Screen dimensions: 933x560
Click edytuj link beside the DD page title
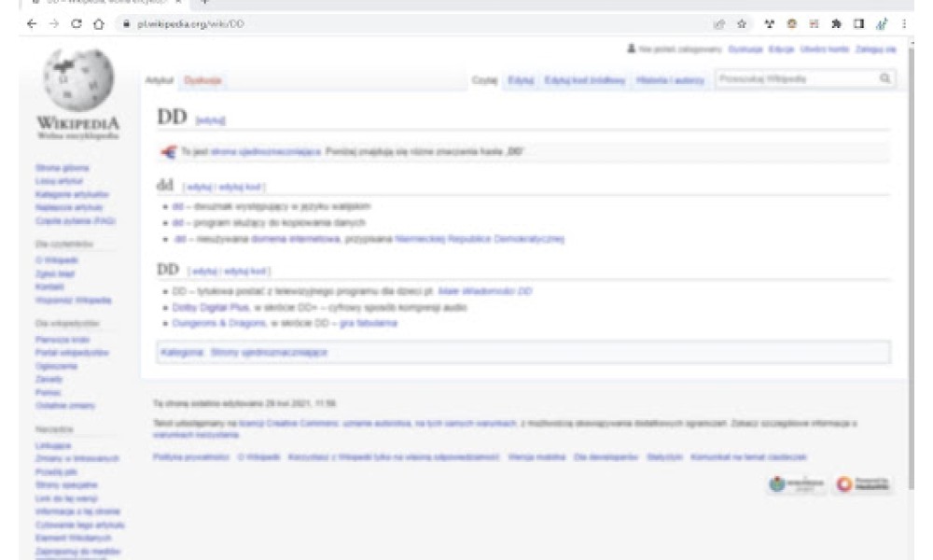(211, 120)
